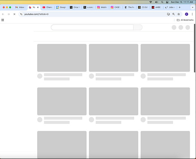Open the apps grid in bookmarks bar
This screenshot has width=196, height=159.
click(x=2, y=20)
